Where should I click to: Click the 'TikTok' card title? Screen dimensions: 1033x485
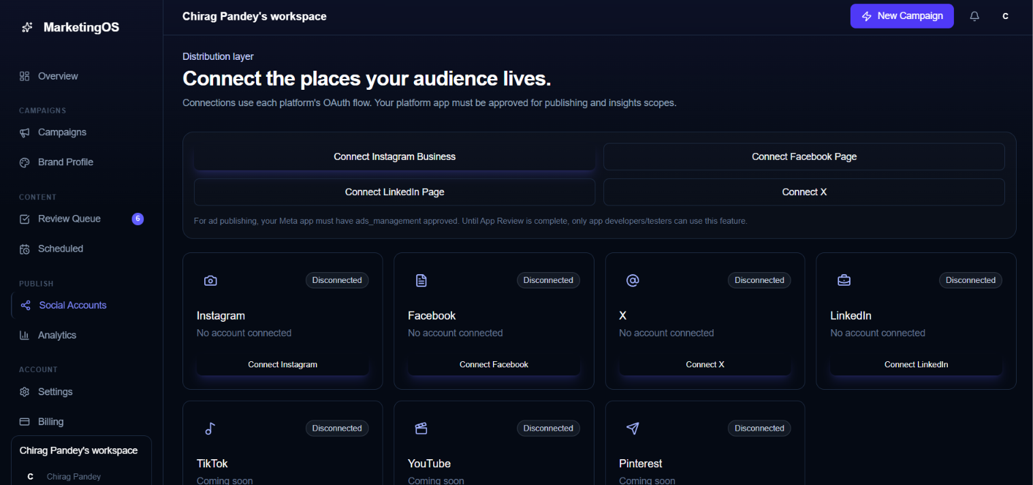point(212,464)
